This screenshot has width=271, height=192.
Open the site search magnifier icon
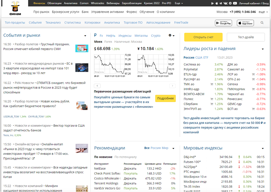pyautogui.click(x=262, y=23)
